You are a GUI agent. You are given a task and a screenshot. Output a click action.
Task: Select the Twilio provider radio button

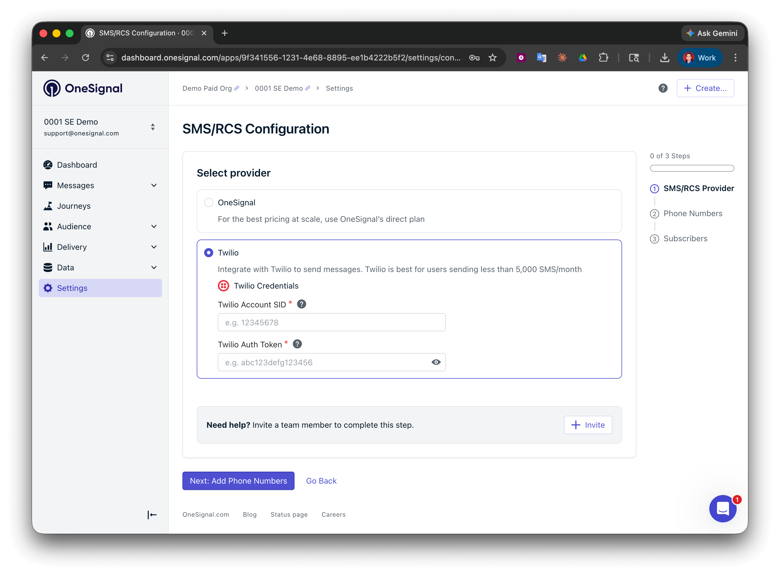pos(208,252)
